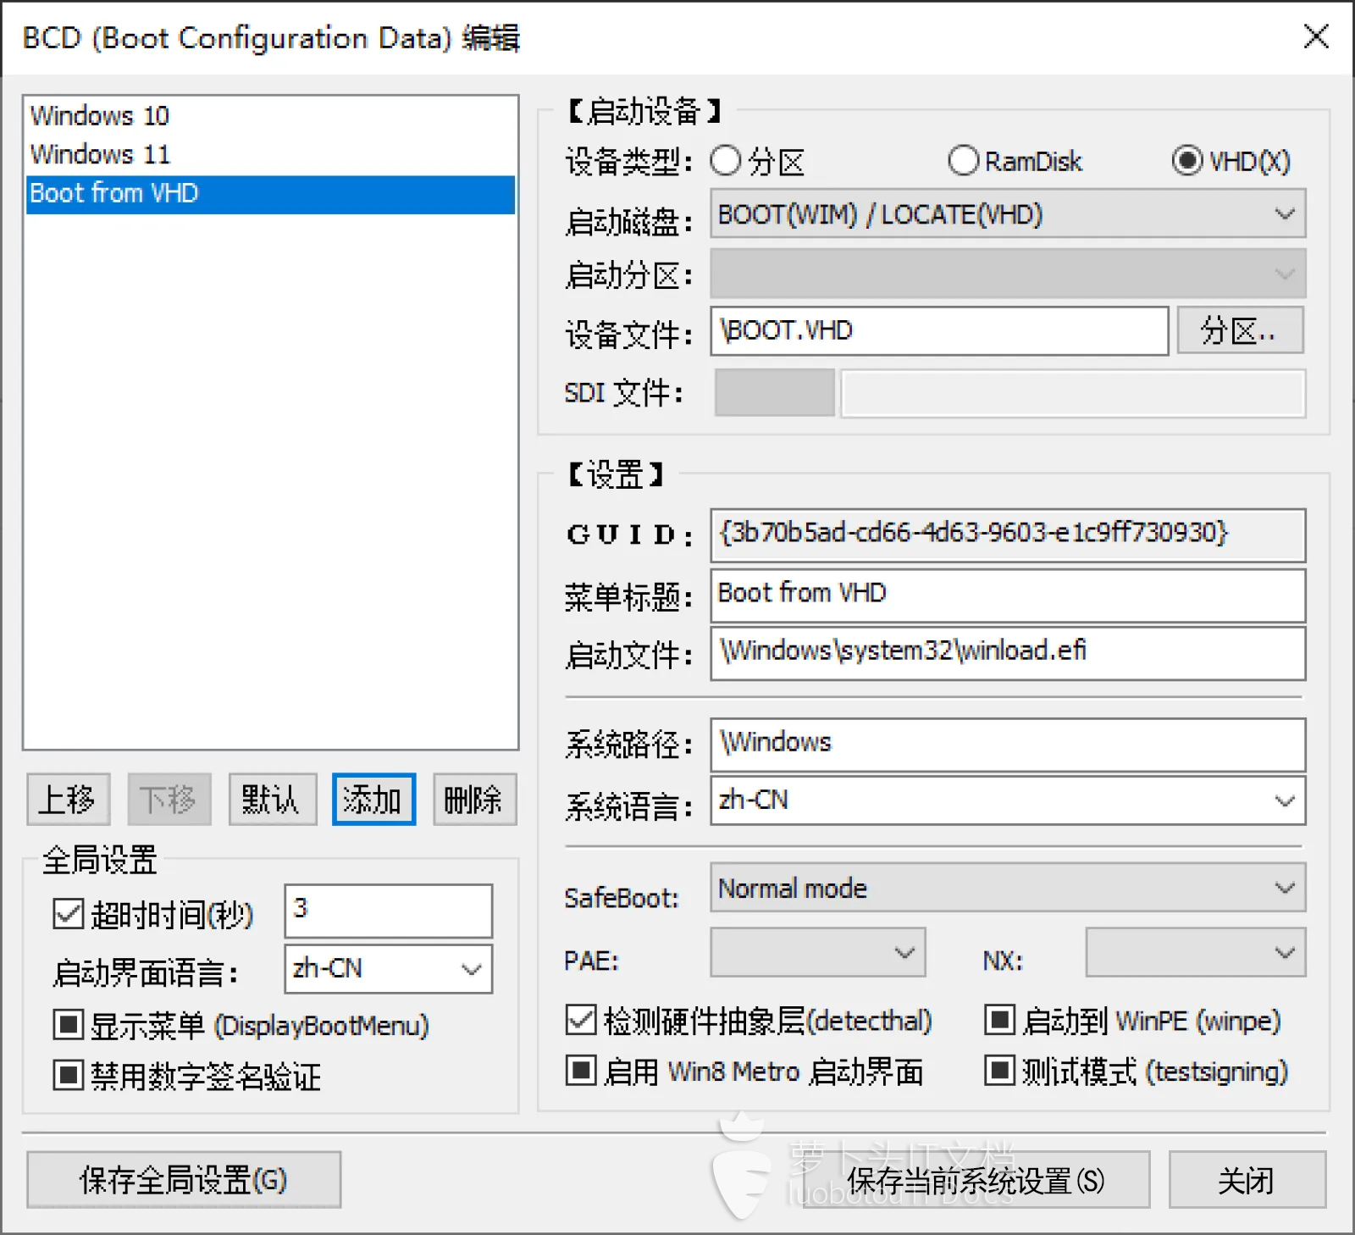
Task: Click into the 菜单标题 text field
Action: (1007, 595)
